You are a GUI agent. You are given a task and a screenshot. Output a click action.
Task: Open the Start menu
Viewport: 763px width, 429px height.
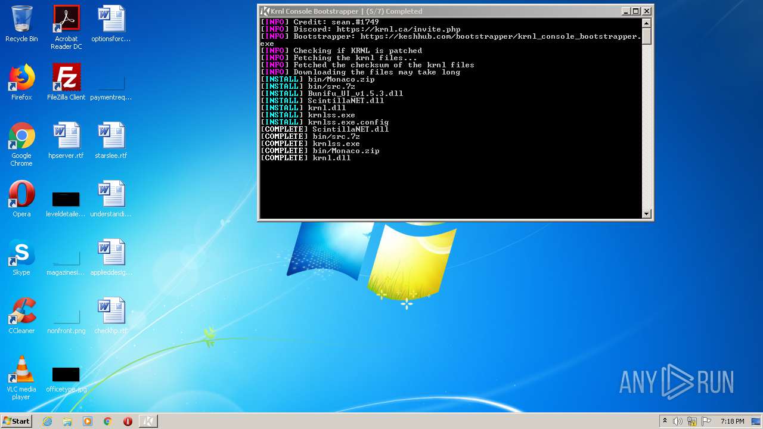(x=17, y=421)
